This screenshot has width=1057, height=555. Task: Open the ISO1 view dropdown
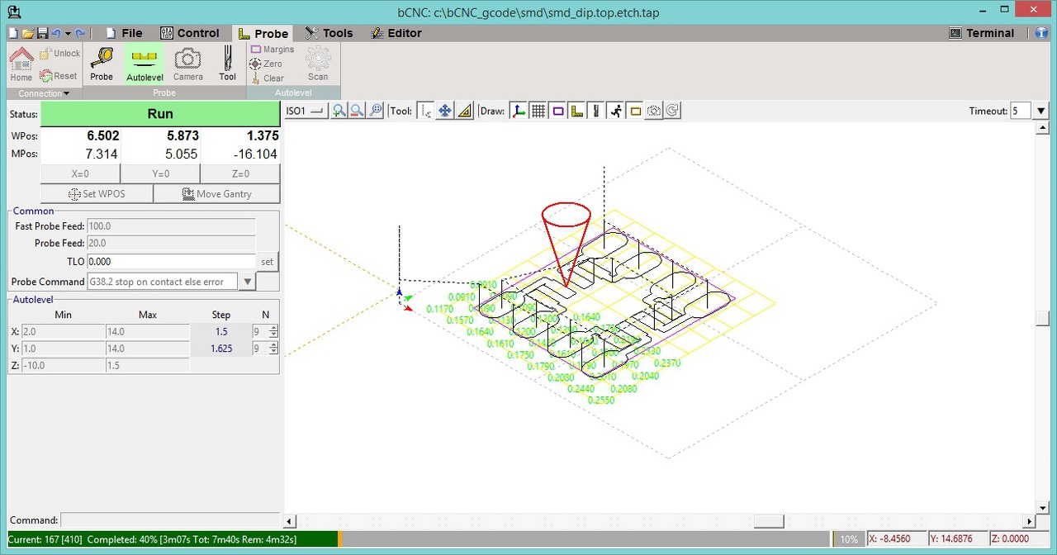pyautogui.click(x=306, y=111)
